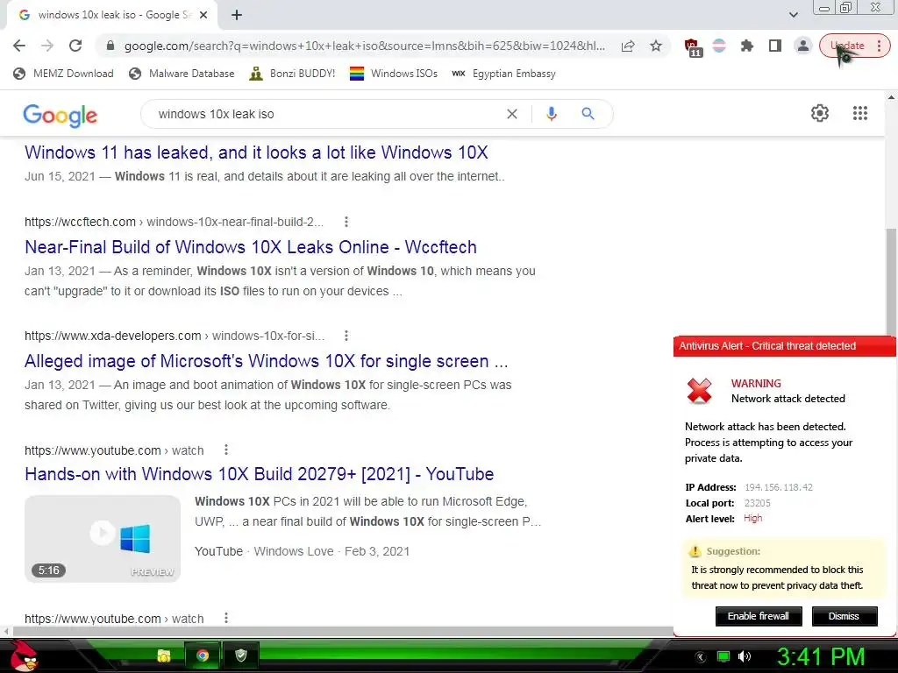The image size is (898, 673).
Task: Click the pink and blue striped extension icon
Action: point(719,46)
